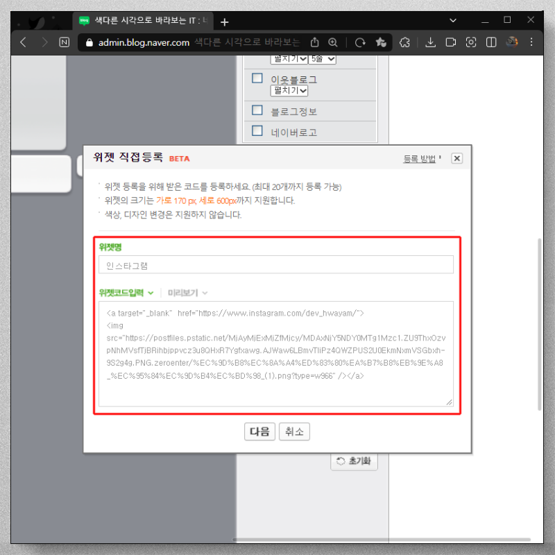Open 펼치기 dropdown under 이웃블로그

289,91
